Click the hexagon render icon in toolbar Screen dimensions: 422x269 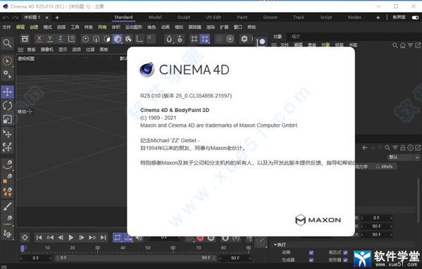244,39
